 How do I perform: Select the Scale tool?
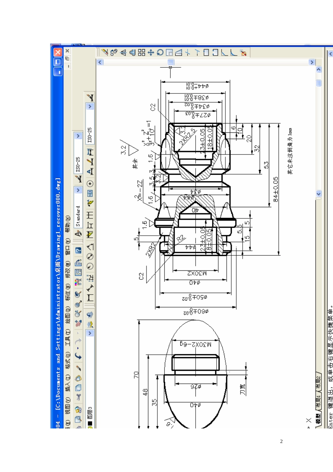pyautogui.click(x=169, y=52)
